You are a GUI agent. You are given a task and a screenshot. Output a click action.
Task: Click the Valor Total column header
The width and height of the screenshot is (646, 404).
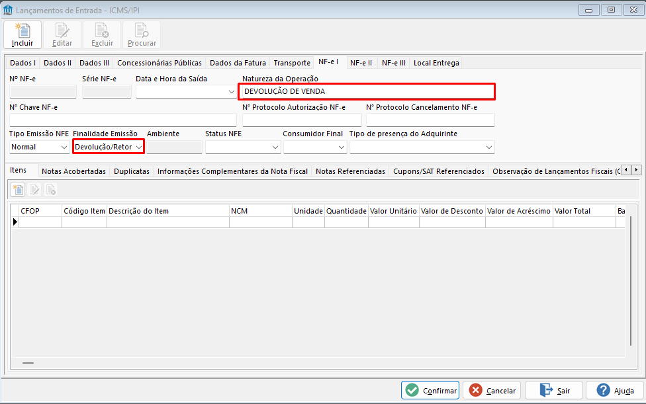[584, 211]
